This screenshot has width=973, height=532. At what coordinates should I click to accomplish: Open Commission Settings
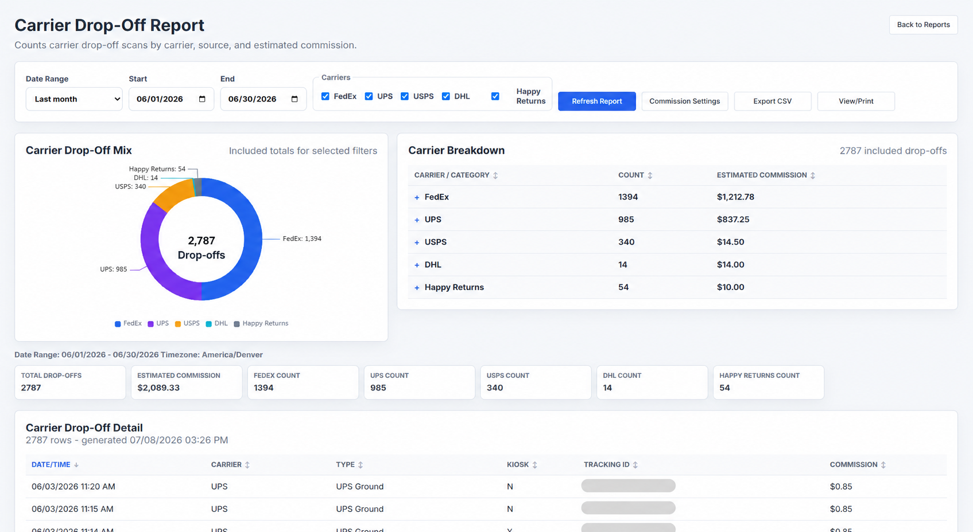click(x=685, y=101)
